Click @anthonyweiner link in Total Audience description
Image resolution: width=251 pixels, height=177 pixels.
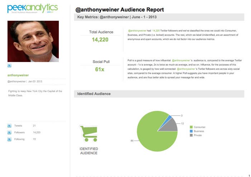[x=137, y=30]
